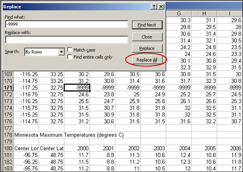Select column G header

[x=179, y=14]
